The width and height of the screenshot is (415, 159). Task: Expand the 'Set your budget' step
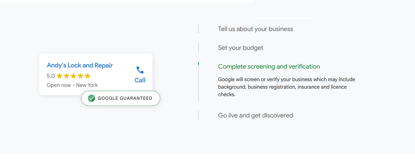[x=240, y=48]
